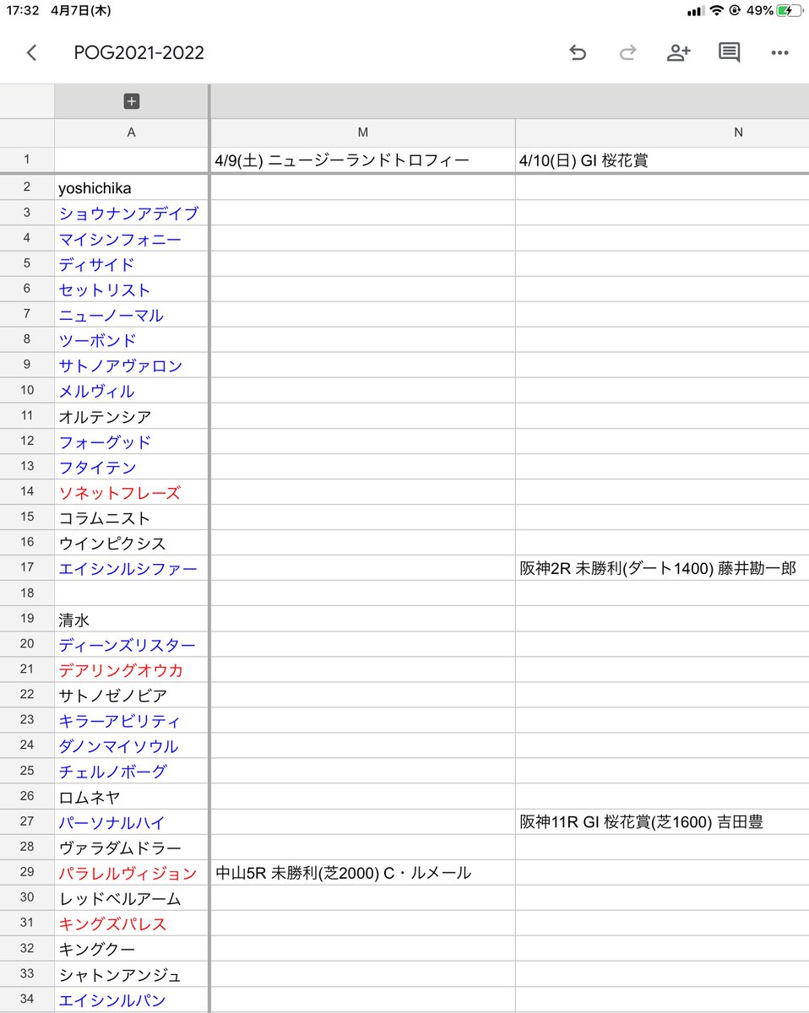Select cell 'ツーボンド'

[x=131, y=340]
